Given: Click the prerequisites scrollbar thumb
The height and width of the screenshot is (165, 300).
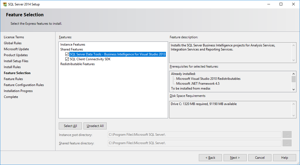Looking at the screenshot, I should (293, 79).
